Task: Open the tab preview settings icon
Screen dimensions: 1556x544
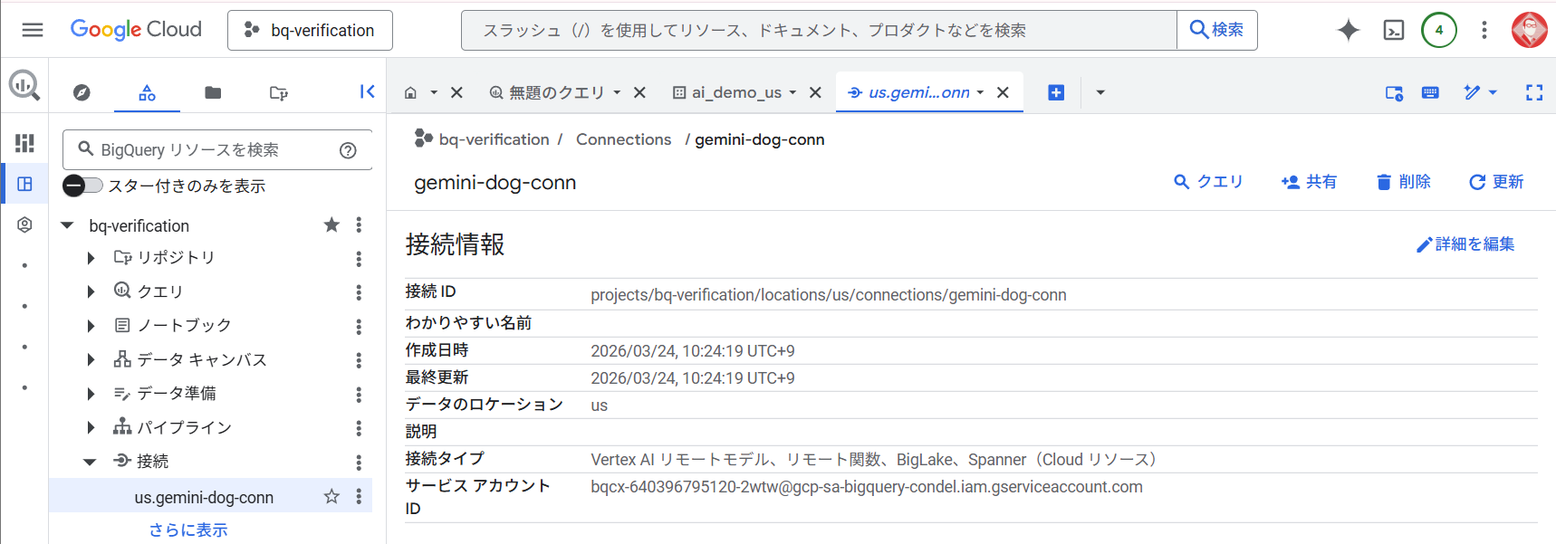Action: pyautogui.click(x=1394, y=92)
